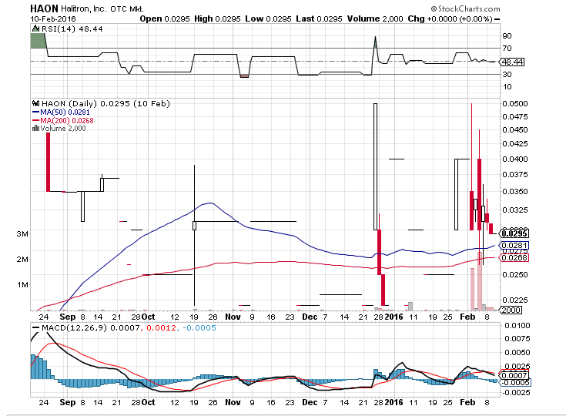The height and width of the screenshot is (416, 566).
Task: Click the Volume 2,000 value in header
Action: tap(375, 18)
